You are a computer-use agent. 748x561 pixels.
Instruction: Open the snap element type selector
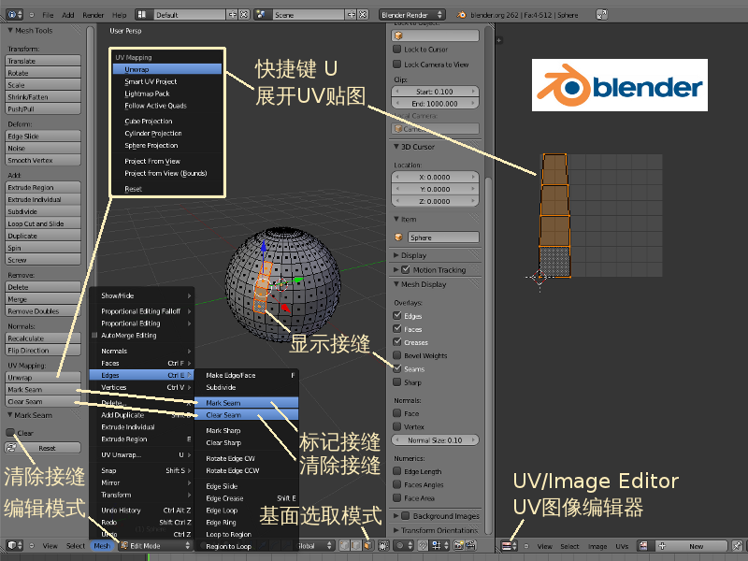click(439, 545)
